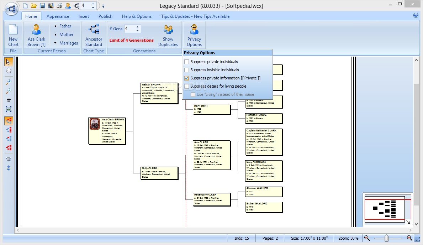The width and height of the screenshot is (423, 245).
Task: Expand the Mother navigation arrow
Action: pos(55,35)
